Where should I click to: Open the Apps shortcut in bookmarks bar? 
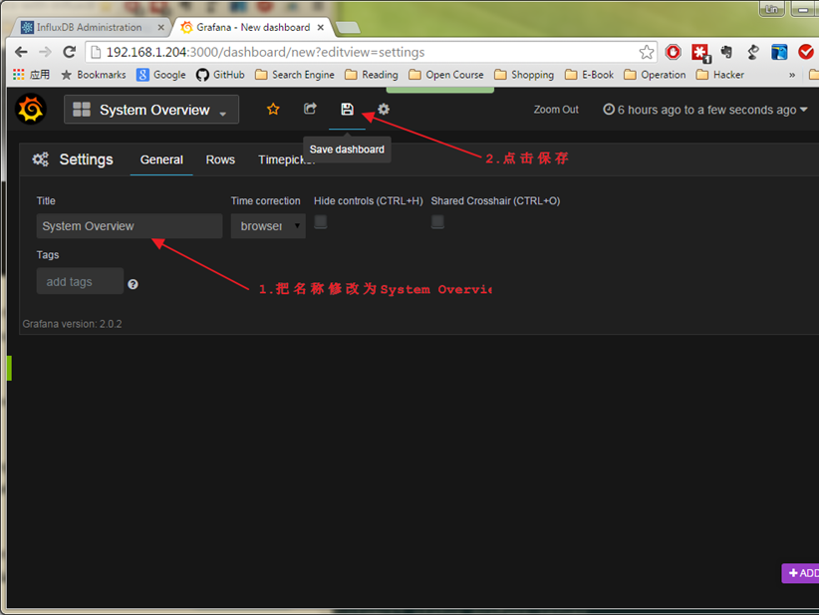(x=31, y=75)
